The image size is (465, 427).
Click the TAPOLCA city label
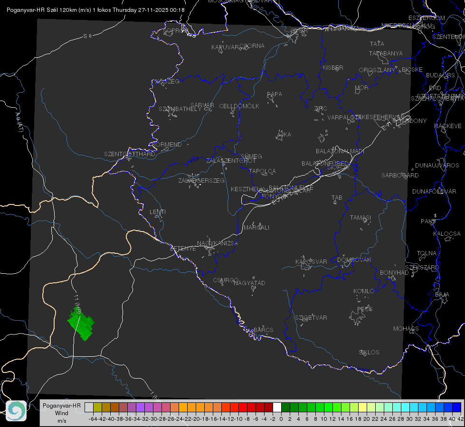tap(262, 171)
